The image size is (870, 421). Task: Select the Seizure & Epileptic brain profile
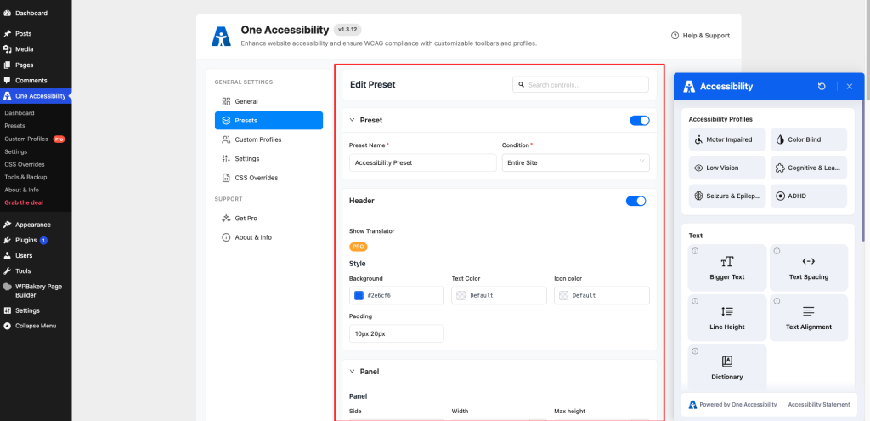(727, 196)
